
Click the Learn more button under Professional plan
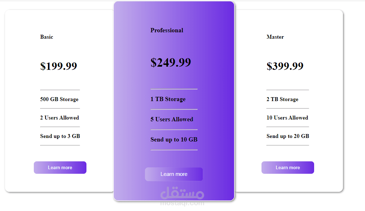tap(174, 174)
